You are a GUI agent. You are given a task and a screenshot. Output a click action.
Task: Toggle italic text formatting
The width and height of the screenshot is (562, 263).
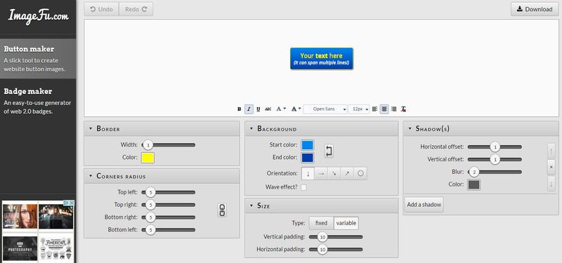(x=249, y=109)
